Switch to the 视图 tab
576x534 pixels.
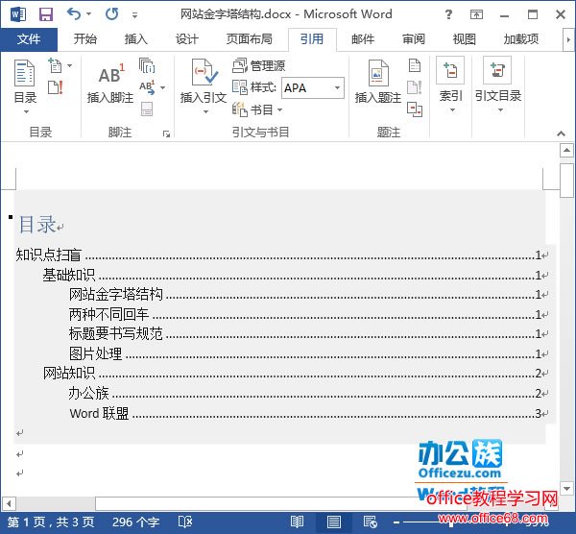pyautogui.click(x=464, y=39)
